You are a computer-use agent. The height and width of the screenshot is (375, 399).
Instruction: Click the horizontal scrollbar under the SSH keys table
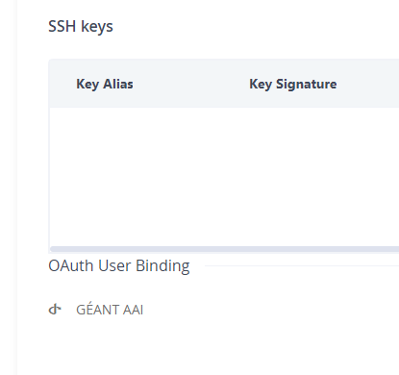point(224,249)
